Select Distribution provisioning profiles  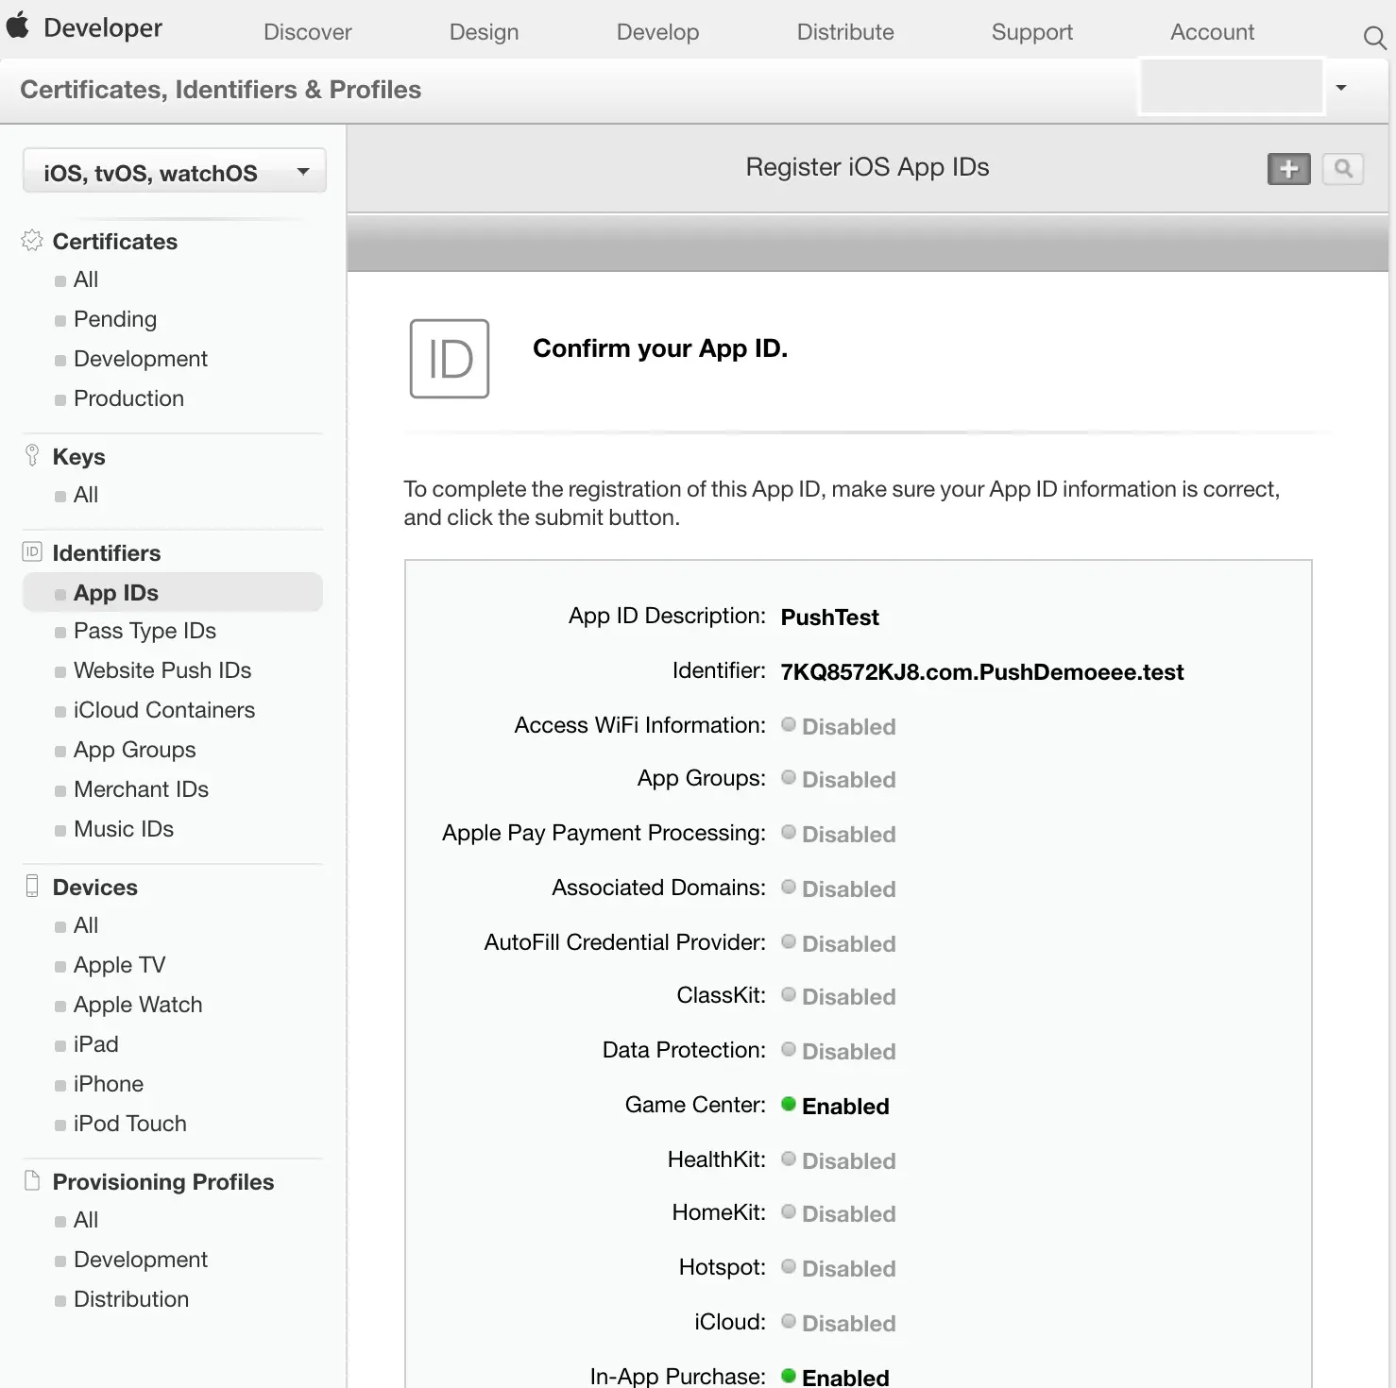pyautogui.click(x=131, y=1299)
